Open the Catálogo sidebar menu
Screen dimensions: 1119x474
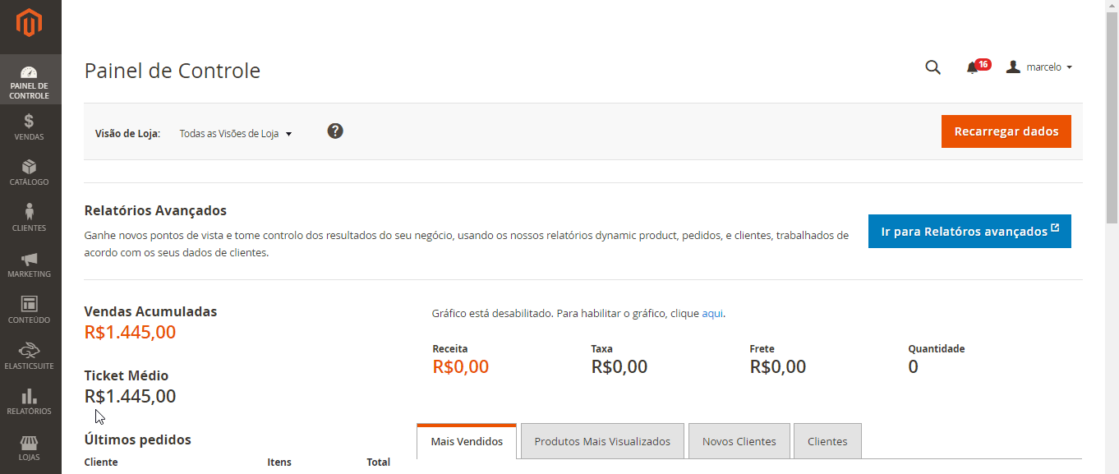[x=30, y=173]
